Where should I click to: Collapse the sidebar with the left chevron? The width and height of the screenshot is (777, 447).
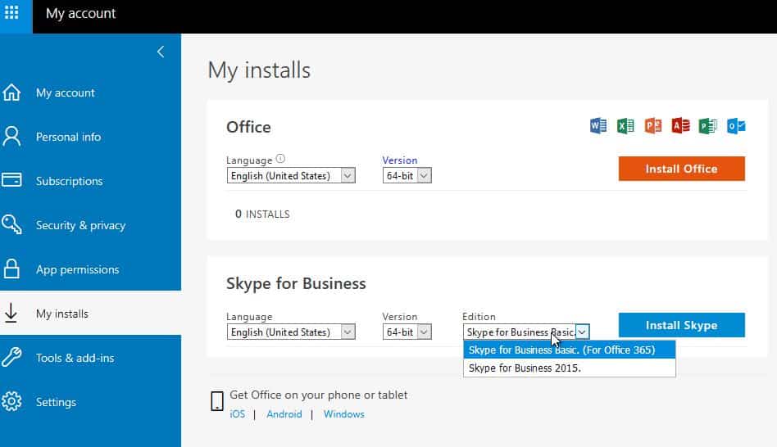tap(161, 52)
